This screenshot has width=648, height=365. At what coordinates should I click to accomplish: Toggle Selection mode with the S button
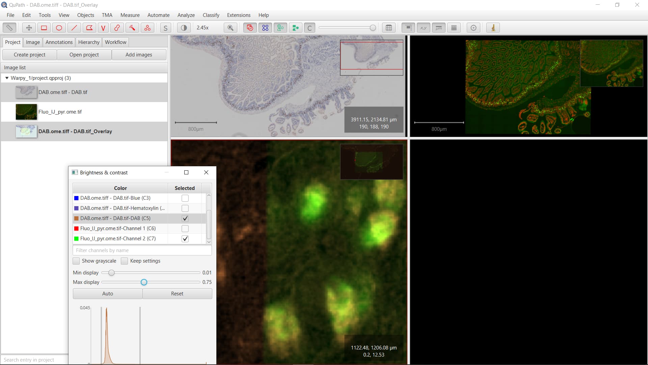click(x=165, y=28)
